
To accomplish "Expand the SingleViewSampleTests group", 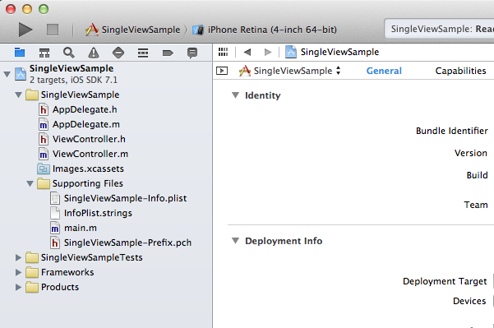I will pos(18,257).
